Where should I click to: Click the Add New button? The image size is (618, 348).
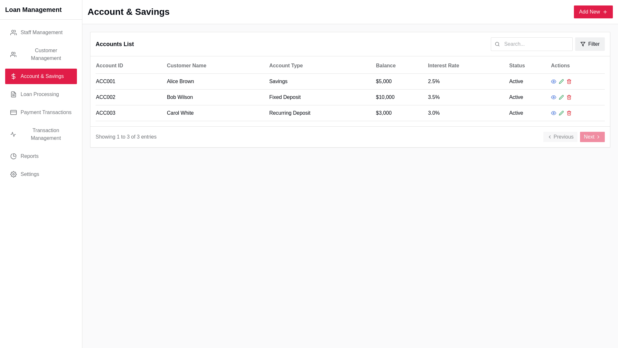pyautogui.click(x=593, y=12)
